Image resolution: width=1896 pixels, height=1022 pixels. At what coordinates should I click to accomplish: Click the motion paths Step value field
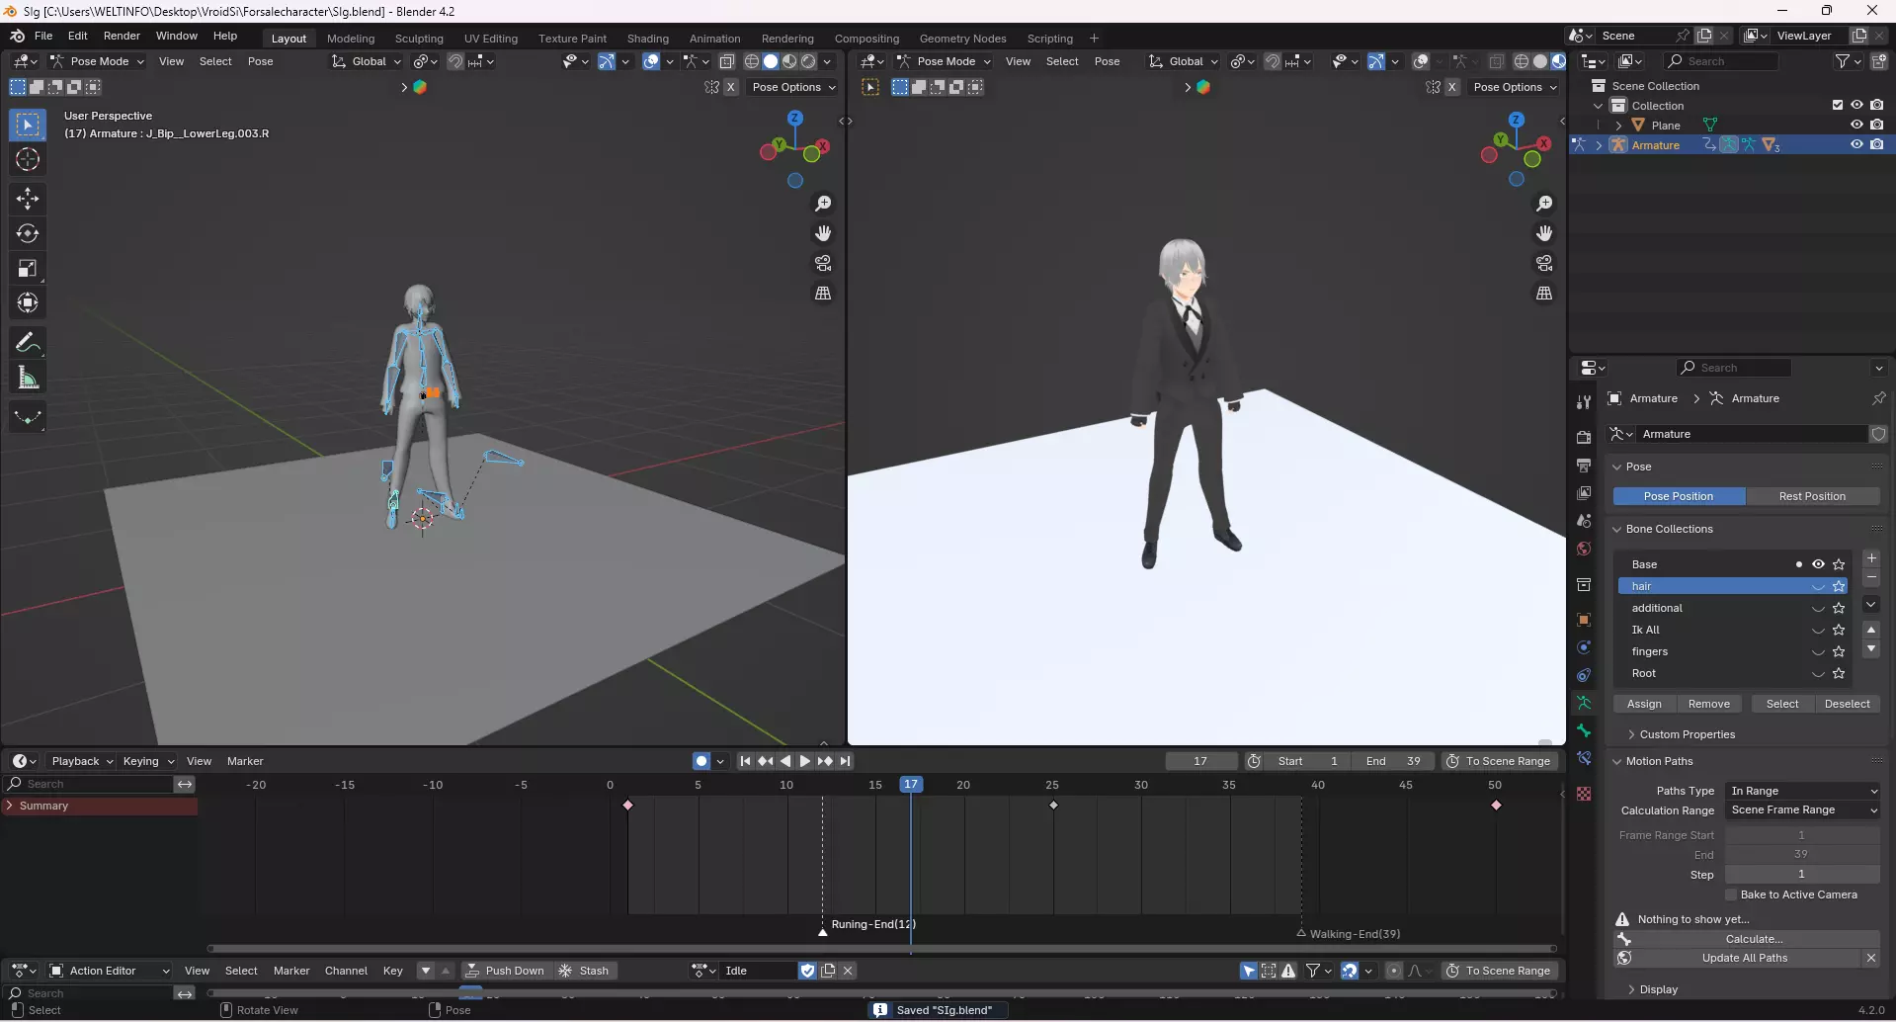(1801, 875)
